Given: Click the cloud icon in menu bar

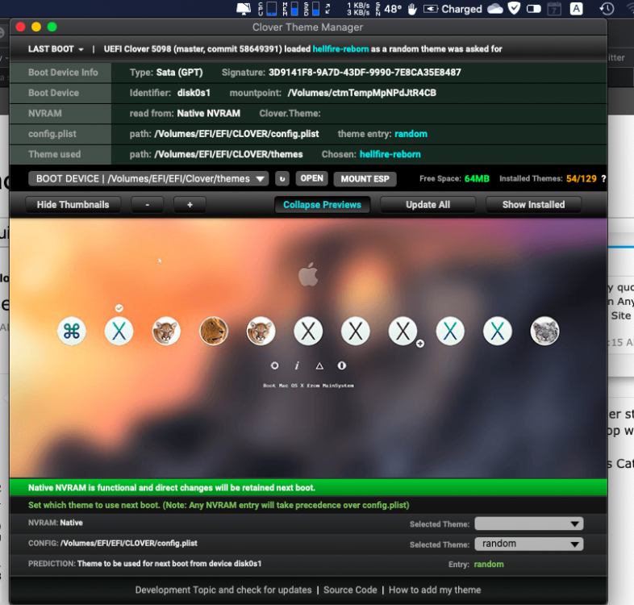Looking at the screenshot, I should point(495,9).
